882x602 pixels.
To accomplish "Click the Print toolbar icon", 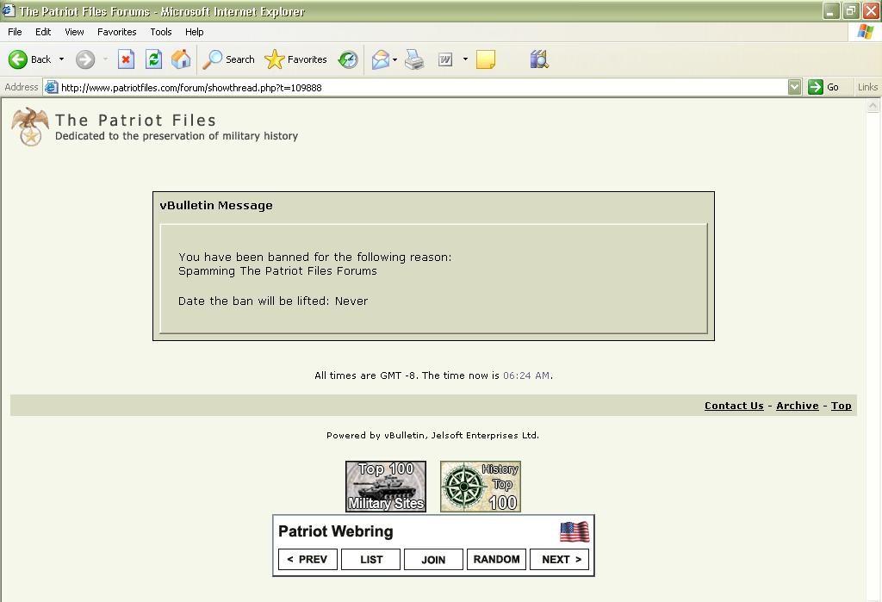I will click(x=414, y=59).
